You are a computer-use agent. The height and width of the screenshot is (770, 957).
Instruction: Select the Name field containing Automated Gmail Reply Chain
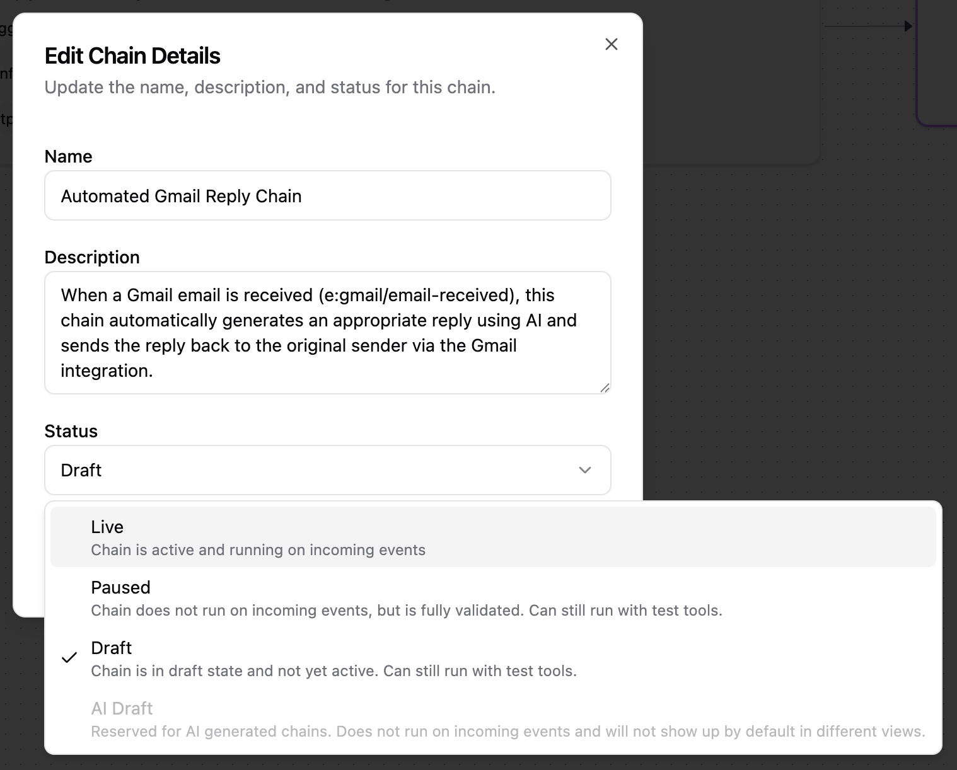[327, 195]
